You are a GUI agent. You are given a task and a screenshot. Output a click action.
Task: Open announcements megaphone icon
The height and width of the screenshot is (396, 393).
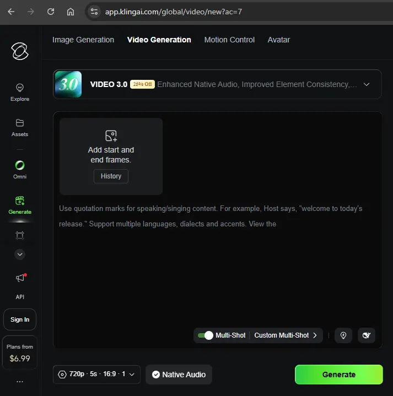20,278
